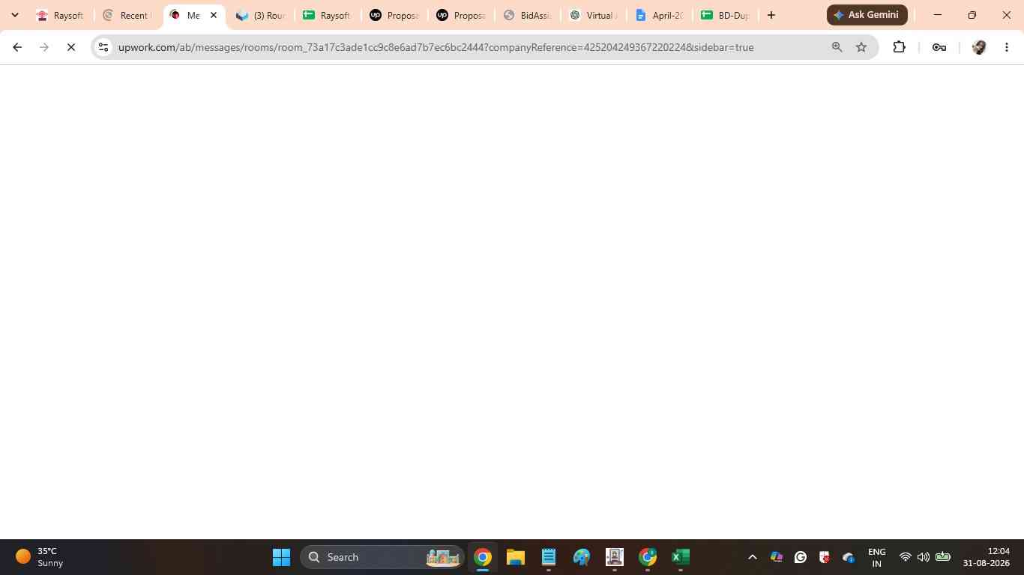Open Excel from the taskbar
The image size is (1024, 575).
680,557
